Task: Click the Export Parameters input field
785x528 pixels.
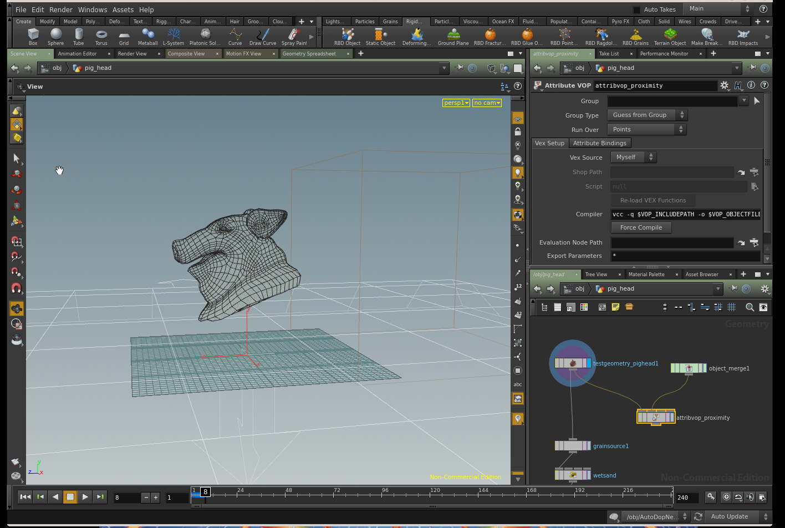Action: coord(685,256)
